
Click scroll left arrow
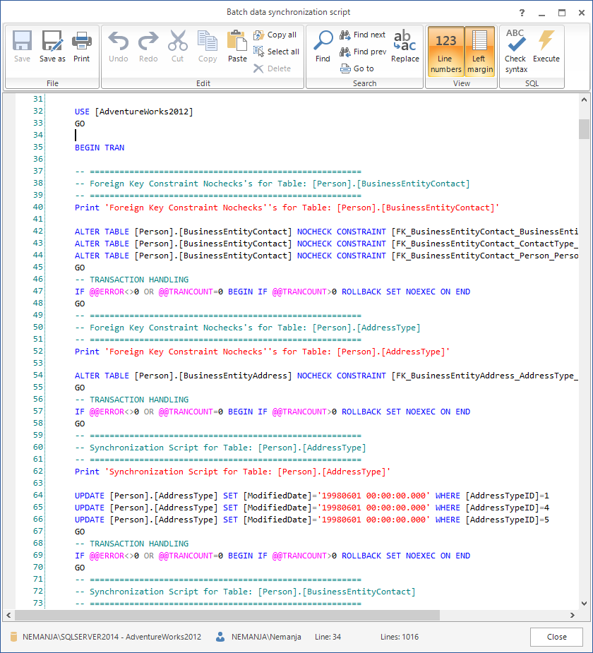pyautogui.click(x=8, y=615)
